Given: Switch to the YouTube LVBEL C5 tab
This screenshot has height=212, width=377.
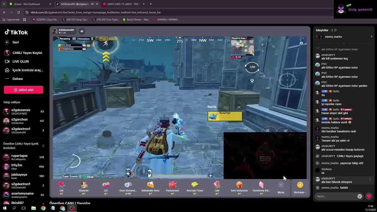Looking at the screenshot, I should click(124, 4).
